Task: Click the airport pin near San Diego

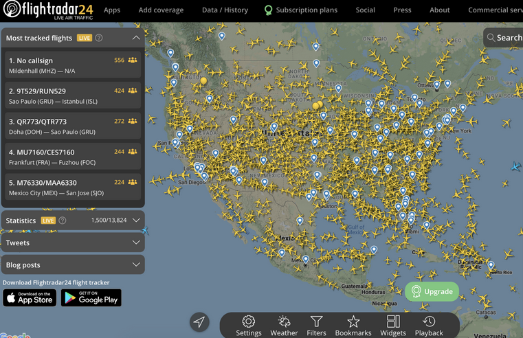Action: tap(204, 177)
